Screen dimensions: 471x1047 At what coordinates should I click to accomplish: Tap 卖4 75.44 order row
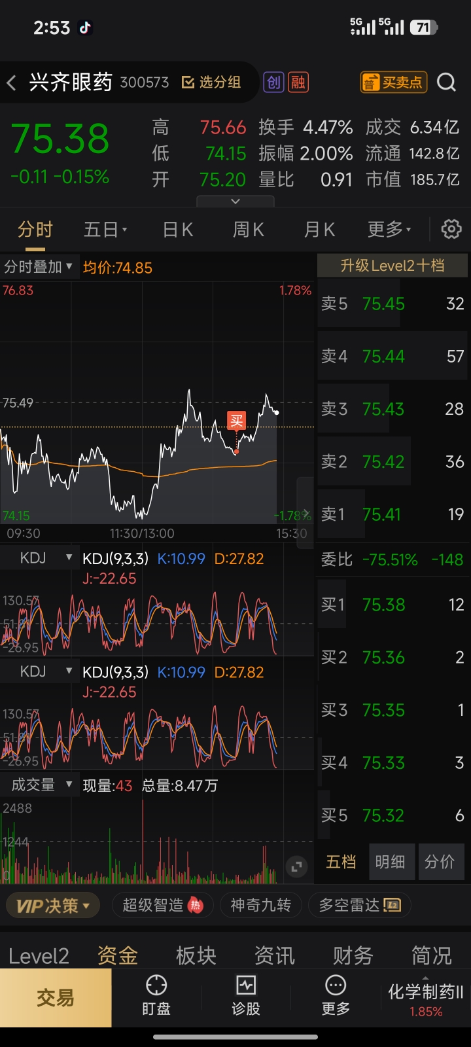pyautogui.click(x=392, y=356)
